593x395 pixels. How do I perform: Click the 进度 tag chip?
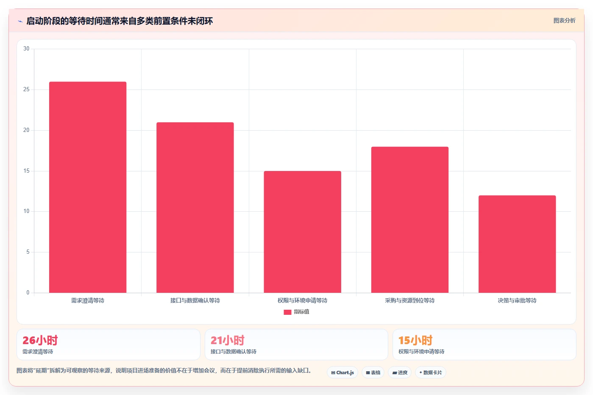click(400, 373)
